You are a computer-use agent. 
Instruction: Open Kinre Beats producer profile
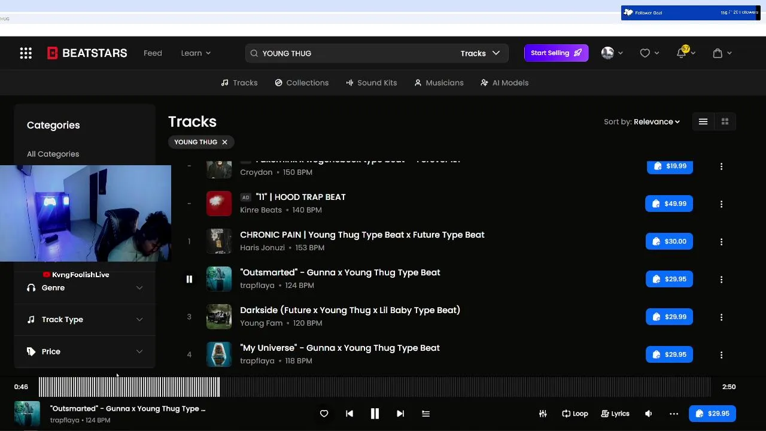point(261,210)
